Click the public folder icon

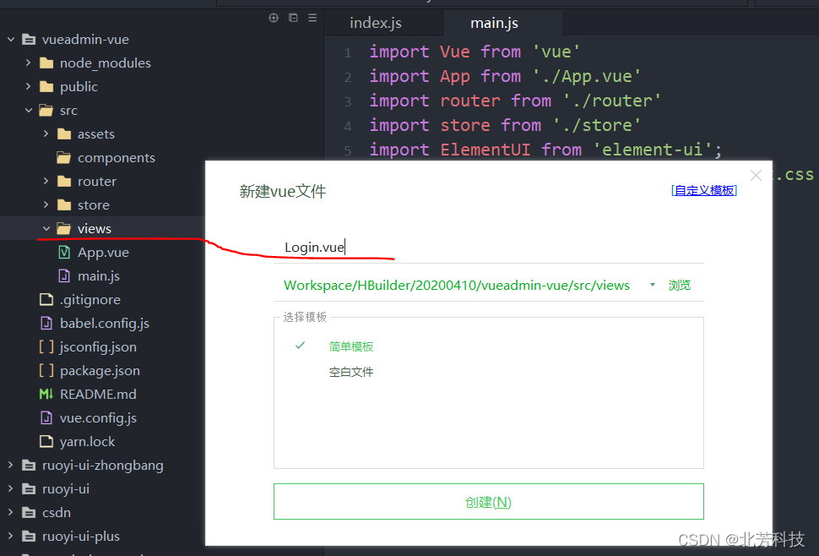point(46,87)
